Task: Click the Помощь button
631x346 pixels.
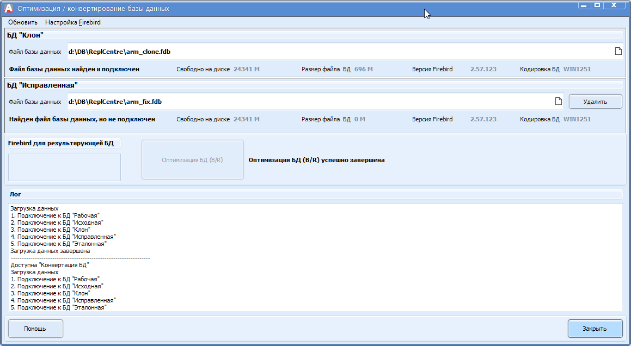Action: click(35, 329)
